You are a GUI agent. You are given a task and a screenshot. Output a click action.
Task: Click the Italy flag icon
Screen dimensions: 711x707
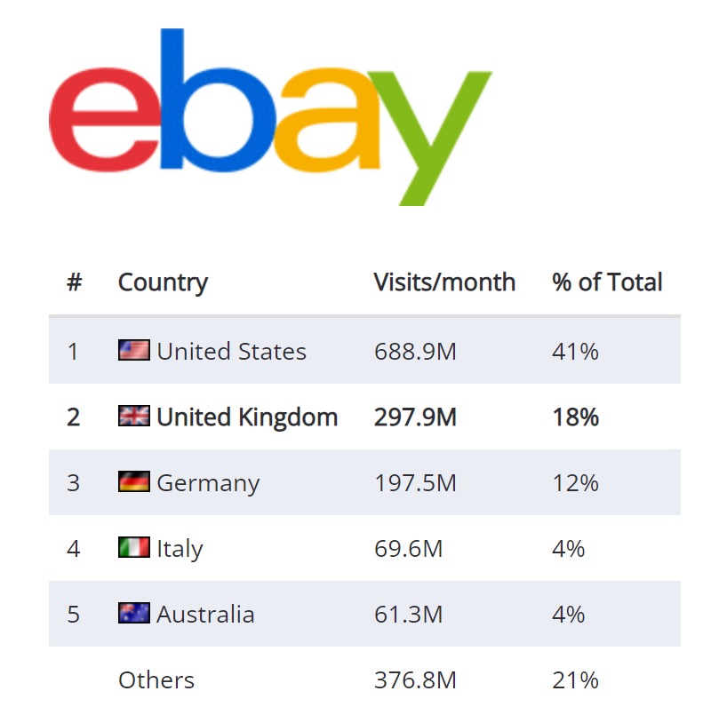pyautogui.click(x=134, y=547)
